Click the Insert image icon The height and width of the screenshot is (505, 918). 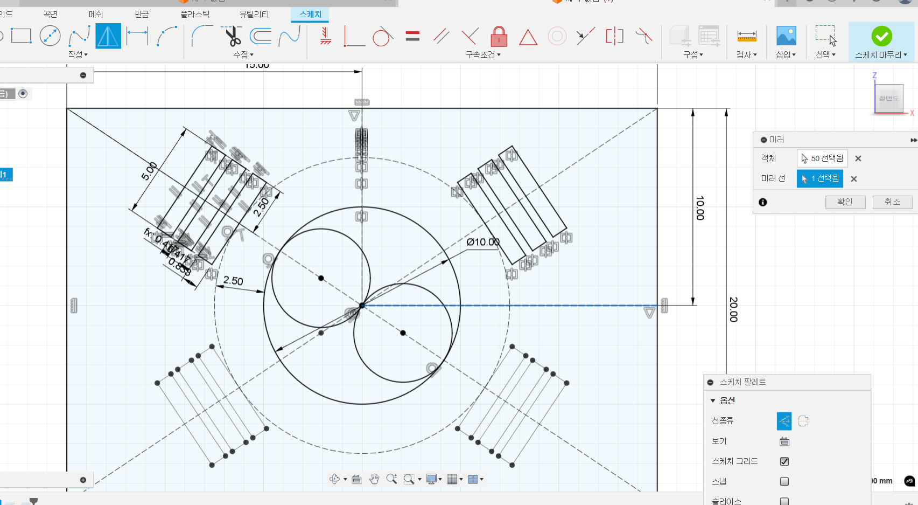[x=786, y=36]
